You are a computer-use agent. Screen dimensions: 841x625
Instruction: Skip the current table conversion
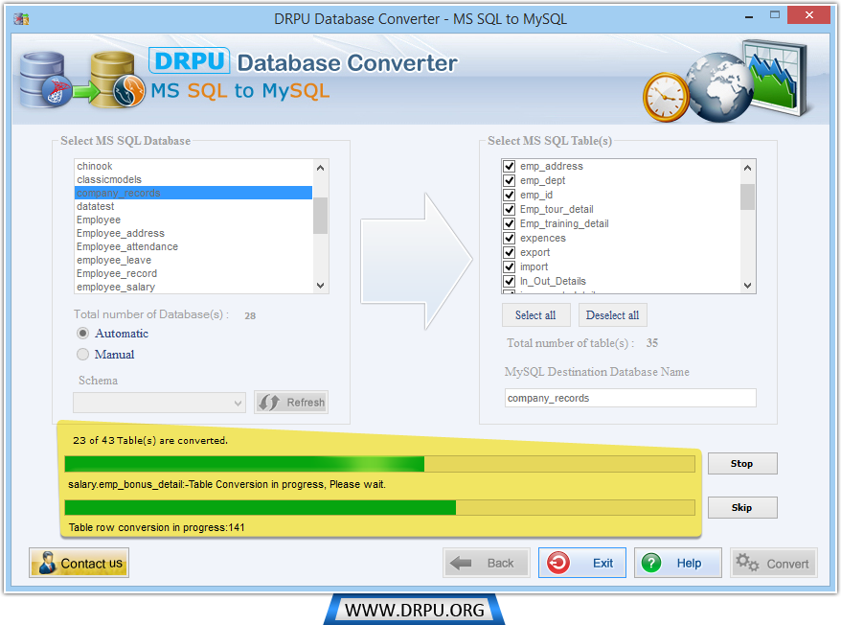(742, 507)
